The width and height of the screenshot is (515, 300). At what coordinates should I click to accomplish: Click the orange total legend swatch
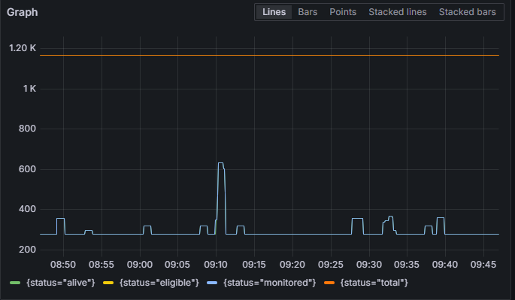pyautogui.click(x=329, y=283)
